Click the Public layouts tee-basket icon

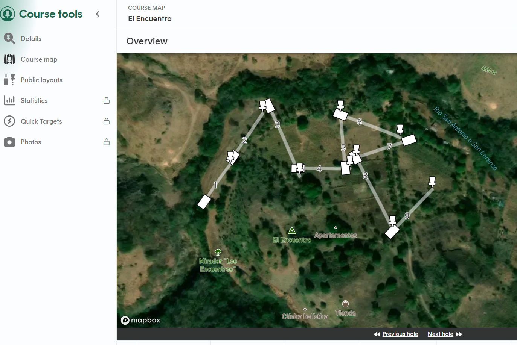click(9, 80)
